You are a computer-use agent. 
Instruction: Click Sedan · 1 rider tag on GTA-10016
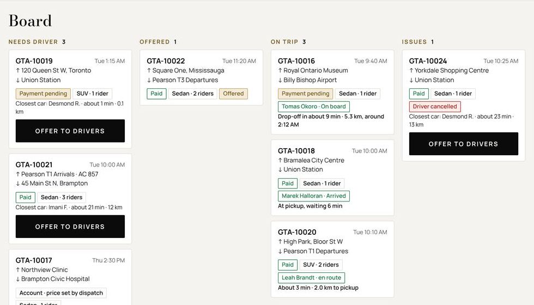point(357,94)
